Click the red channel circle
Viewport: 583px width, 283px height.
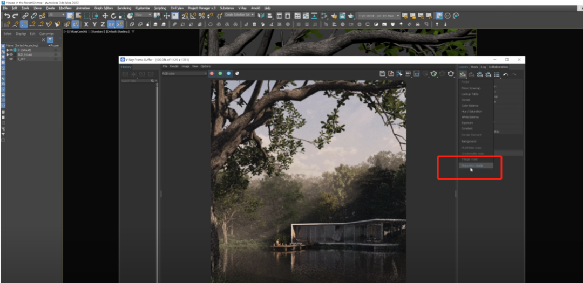coord(212,73)
